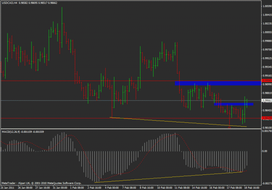The image size is (272, 190).
Task: Click the 1 Feb 08:00 time label
Action: click(x=77, y=187)
